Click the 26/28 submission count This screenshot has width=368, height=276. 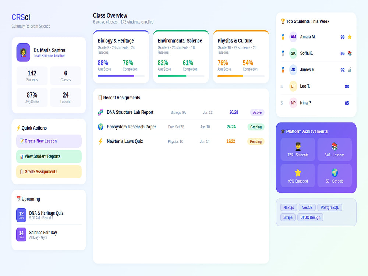pyautogui.click(x=234, y=112)
